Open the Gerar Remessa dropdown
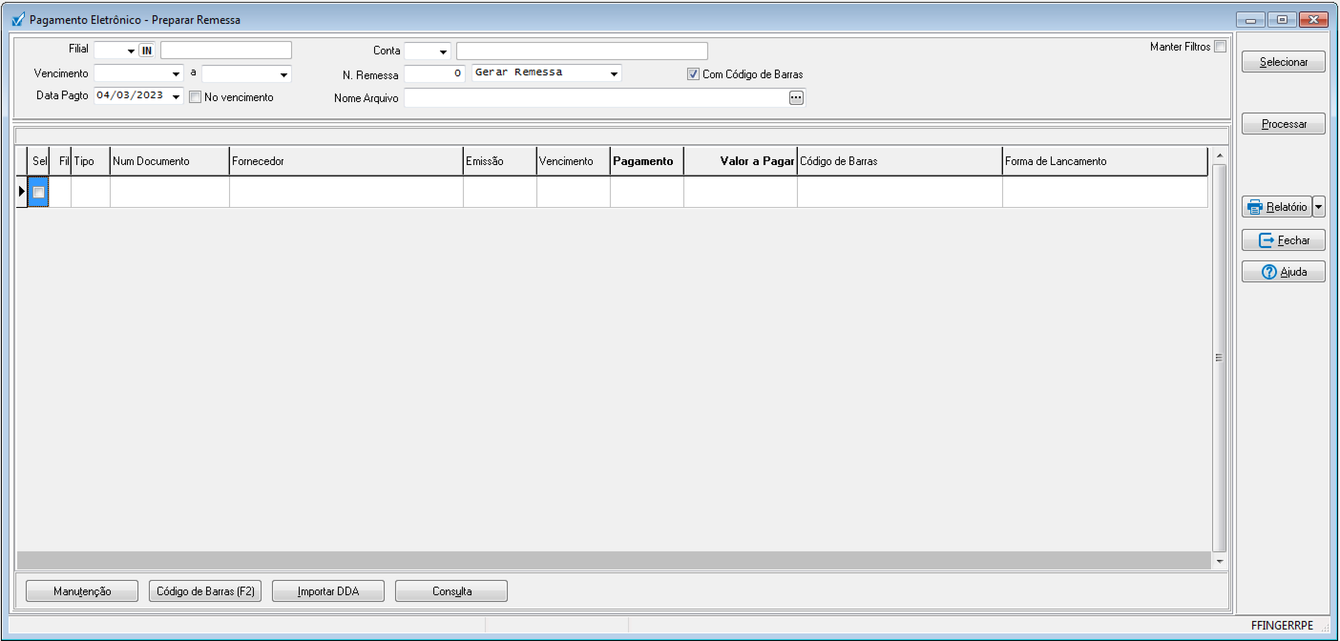Viewport: 1340px width, 641px height. [614, 74]
